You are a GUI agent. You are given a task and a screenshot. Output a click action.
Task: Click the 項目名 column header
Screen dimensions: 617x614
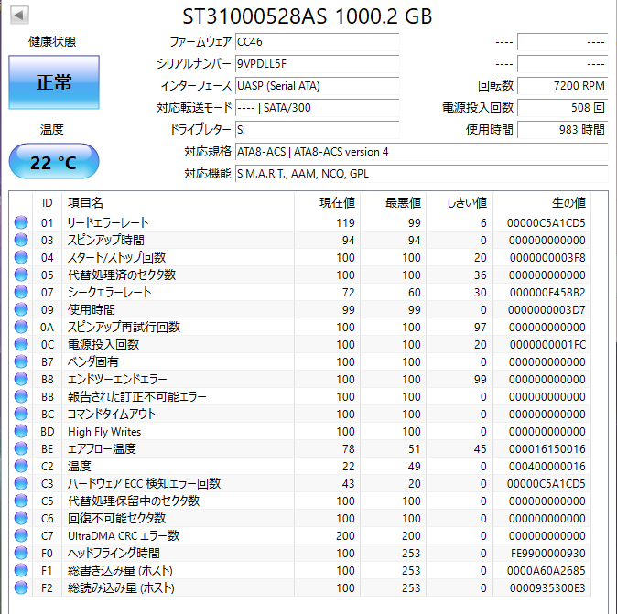click(x=86, y=202)
